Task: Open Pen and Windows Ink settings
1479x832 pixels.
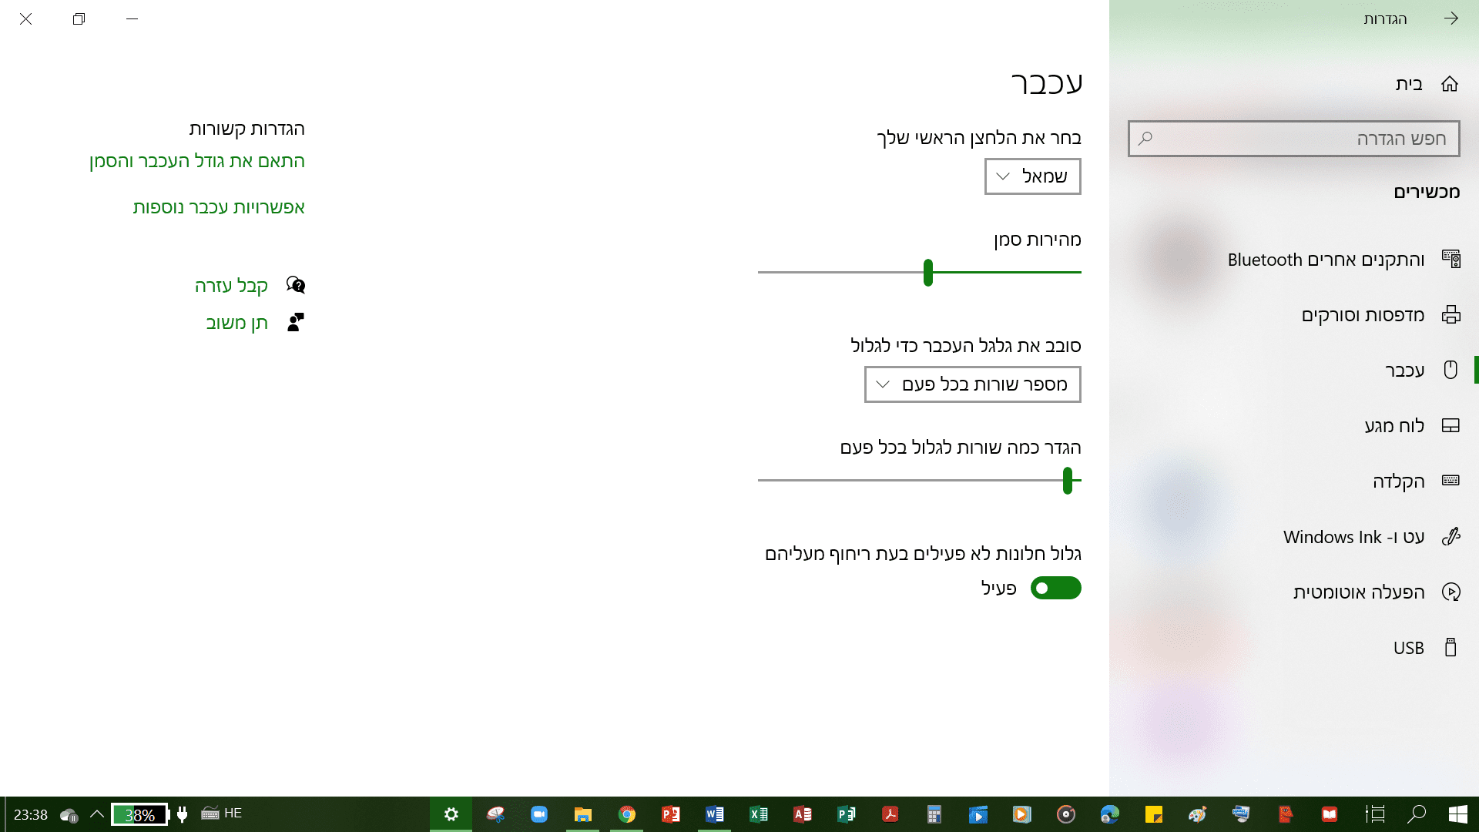Action: click(x=1353, y=537)
